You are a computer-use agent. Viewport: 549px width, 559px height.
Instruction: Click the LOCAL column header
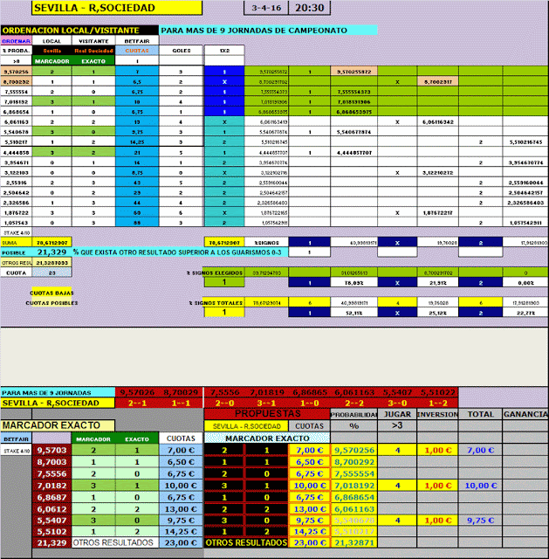[x=51, y=41]
